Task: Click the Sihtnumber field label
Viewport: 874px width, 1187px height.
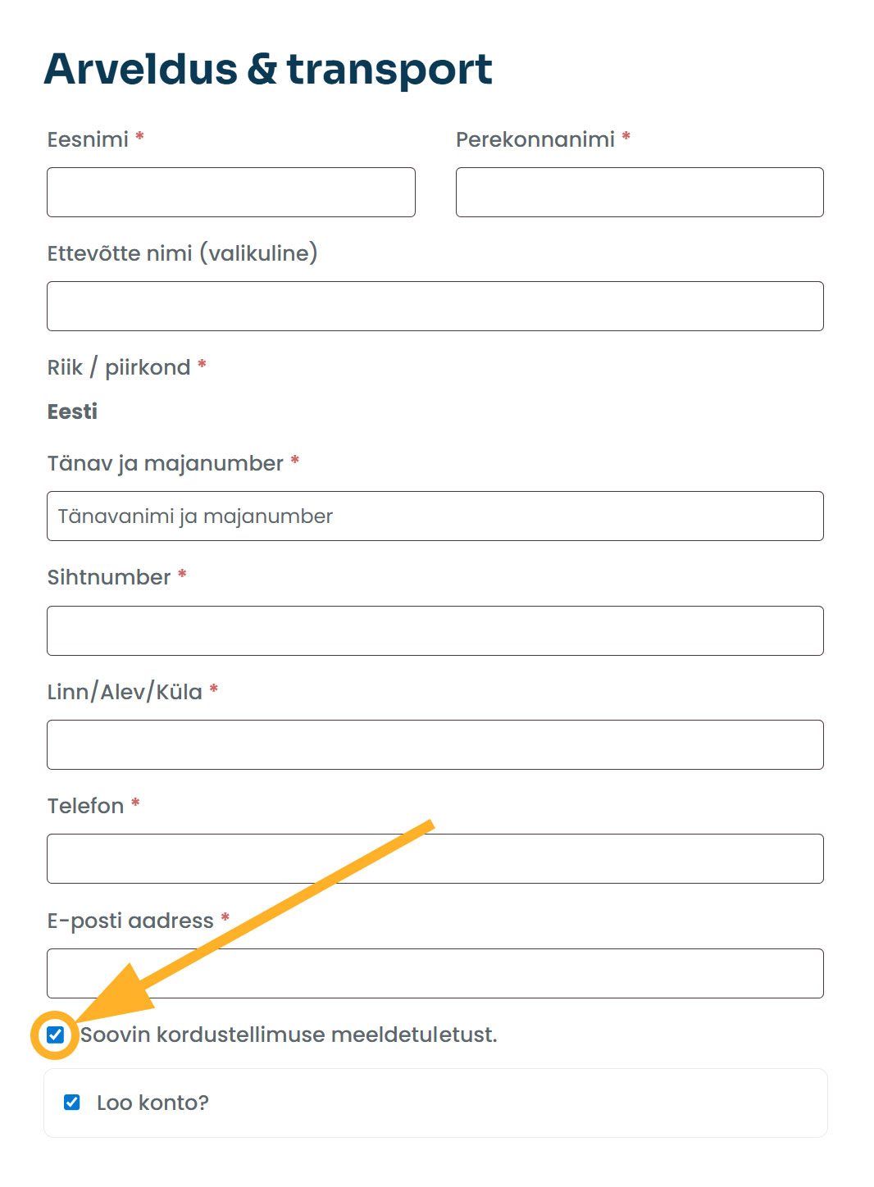Action: click(108, 577)
